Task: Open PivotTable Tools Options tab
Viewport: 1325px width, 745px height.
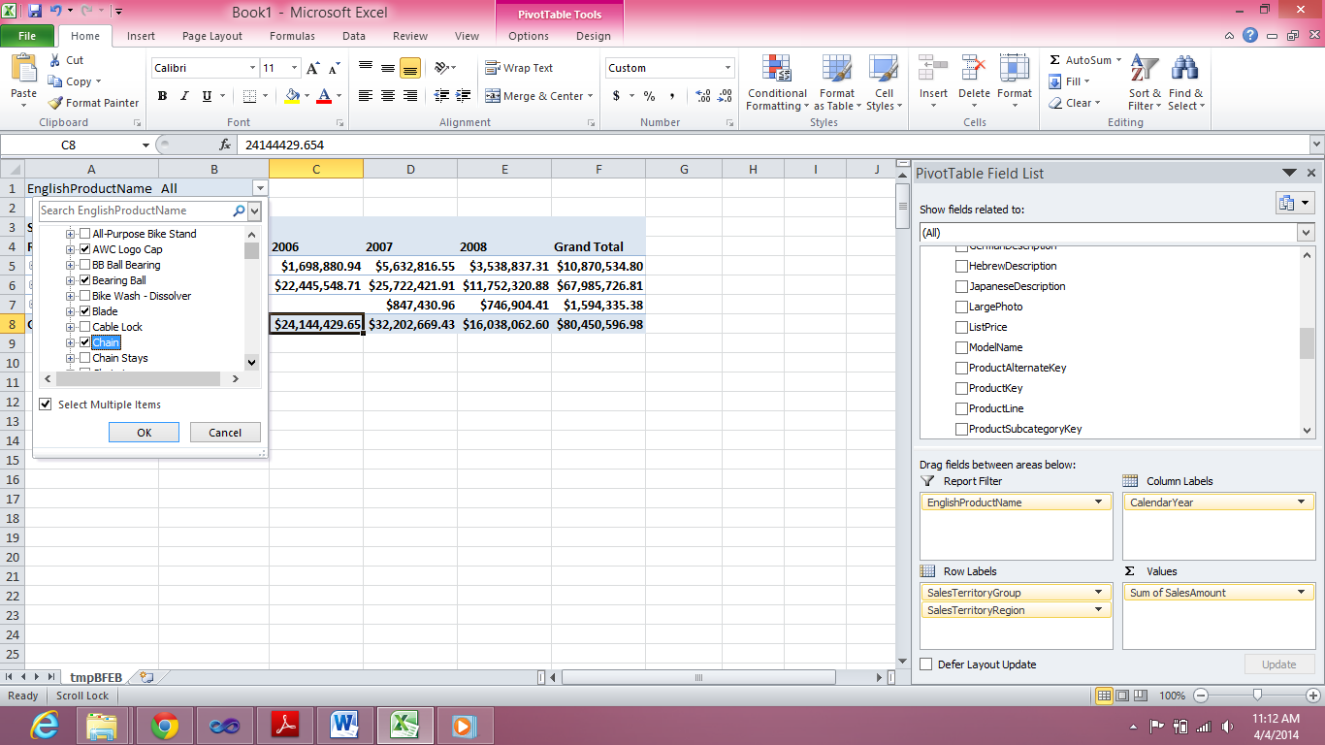Action: click(x=529, y=36)
